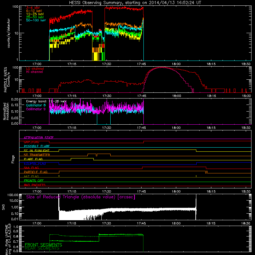Click 17:00 tick under the particle rates plot
Screen dimensions: 255x255
click(37, 96)
